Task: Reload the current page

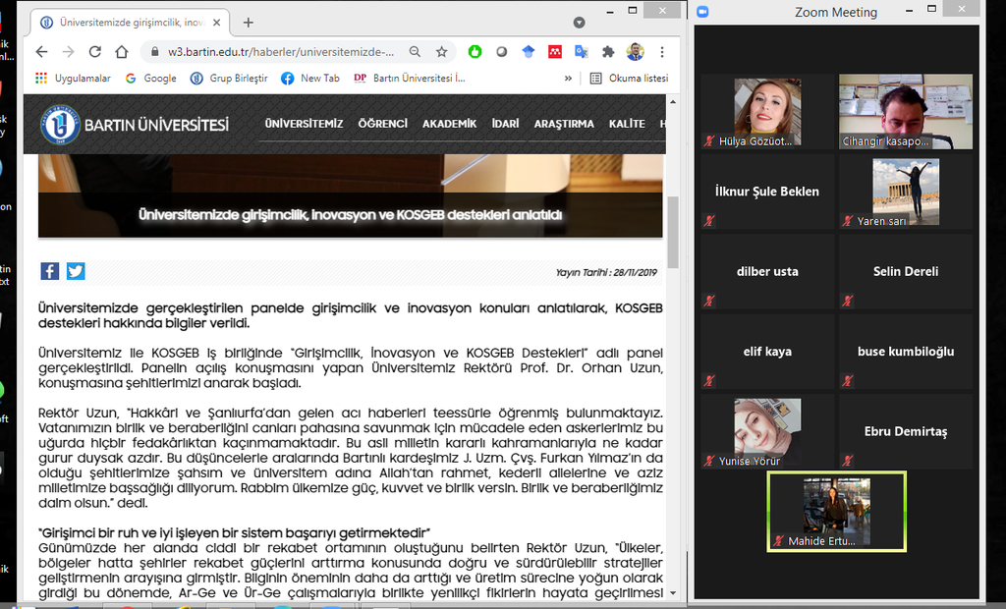Action: tap(94, 51)
